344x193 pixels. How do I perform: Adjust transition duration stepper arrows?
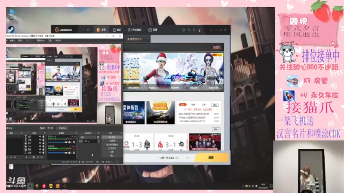pos(98,142)
